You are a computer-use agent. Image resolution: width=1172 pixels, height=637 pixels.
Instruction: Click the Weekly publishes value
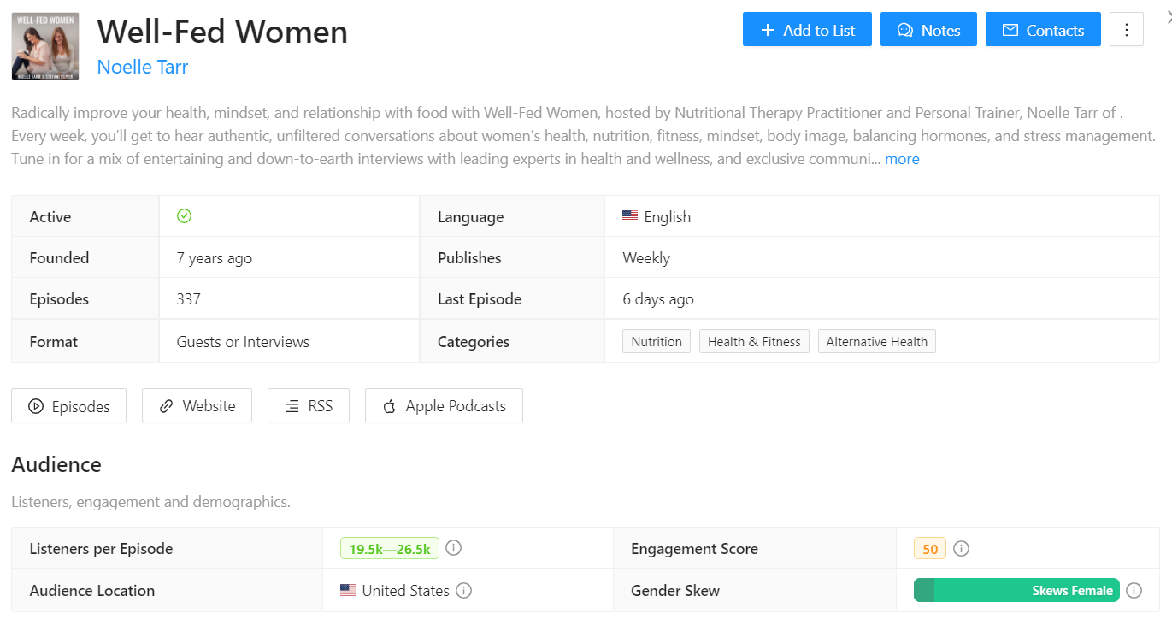(x=646, y=257)
